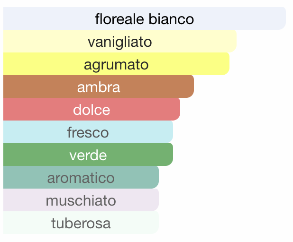Image resolution: width=293 pixels, height=242 pixels.
Task: Click the white 'verde' text
Action: [88, 156]
